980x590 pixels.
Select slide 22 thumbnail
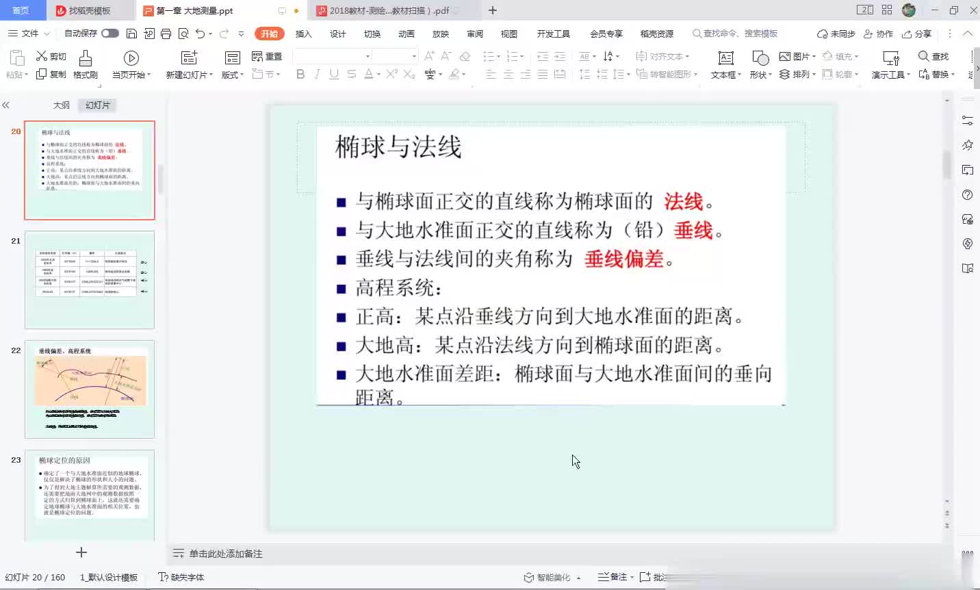[x=90, y=389]
